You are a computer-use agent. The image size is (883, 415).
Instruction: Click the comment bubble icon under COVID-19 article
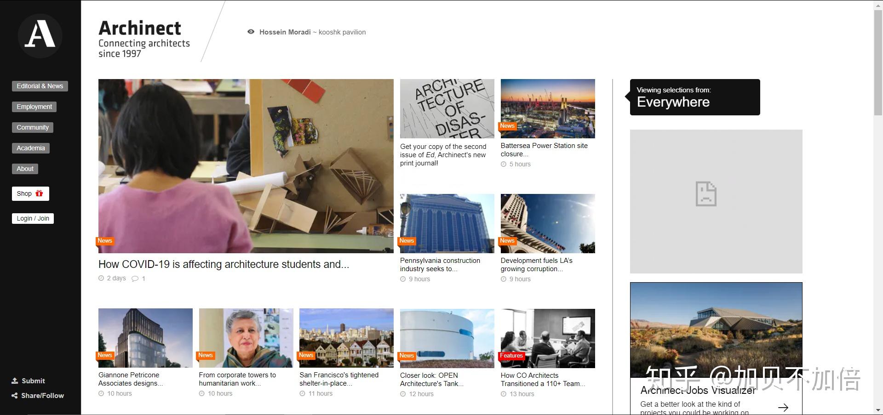135,279
